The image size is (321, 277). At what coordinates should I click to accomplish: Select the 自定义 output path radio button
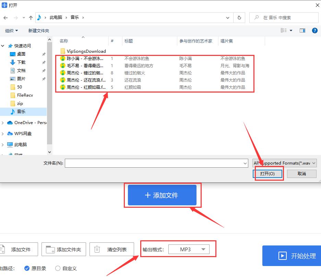(57, 268)
